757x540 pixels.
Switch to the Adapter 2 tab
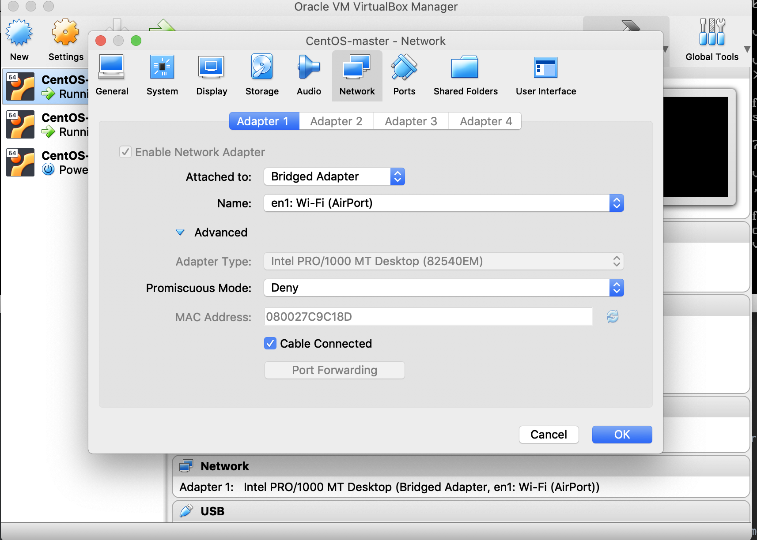[336, 121]
